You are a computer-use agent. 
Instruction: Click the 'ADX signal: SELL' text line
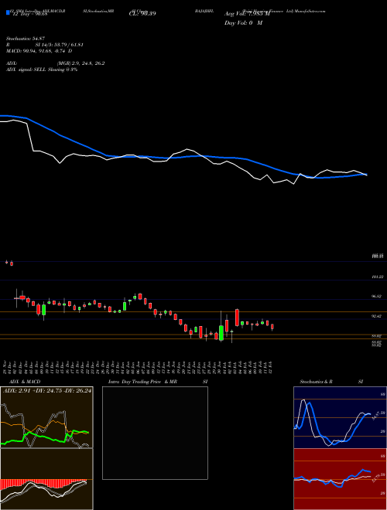(x=42, y=70)
